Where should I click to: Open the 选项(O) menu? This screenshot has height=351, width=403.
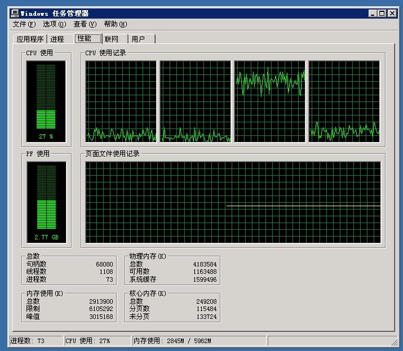coord(55,24)
